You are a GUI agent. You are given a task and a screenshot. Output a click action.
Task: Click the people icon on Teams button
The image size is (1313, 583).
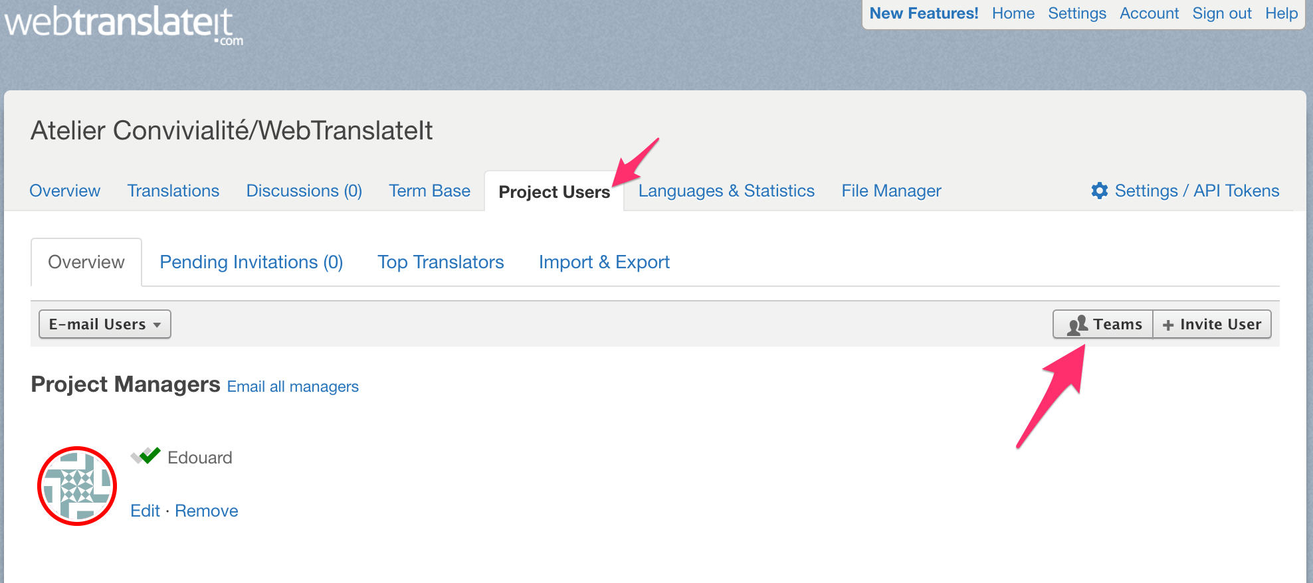click(1077, 325)
